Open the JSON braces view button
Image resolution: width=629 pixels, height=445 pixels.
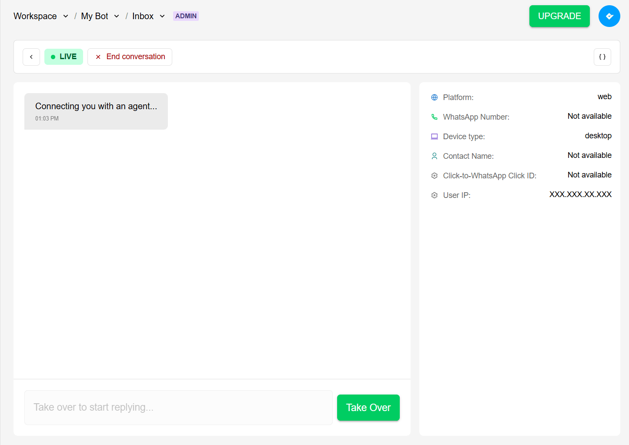[602, 57]
